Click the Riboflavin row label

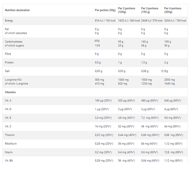tap(11, 144)
